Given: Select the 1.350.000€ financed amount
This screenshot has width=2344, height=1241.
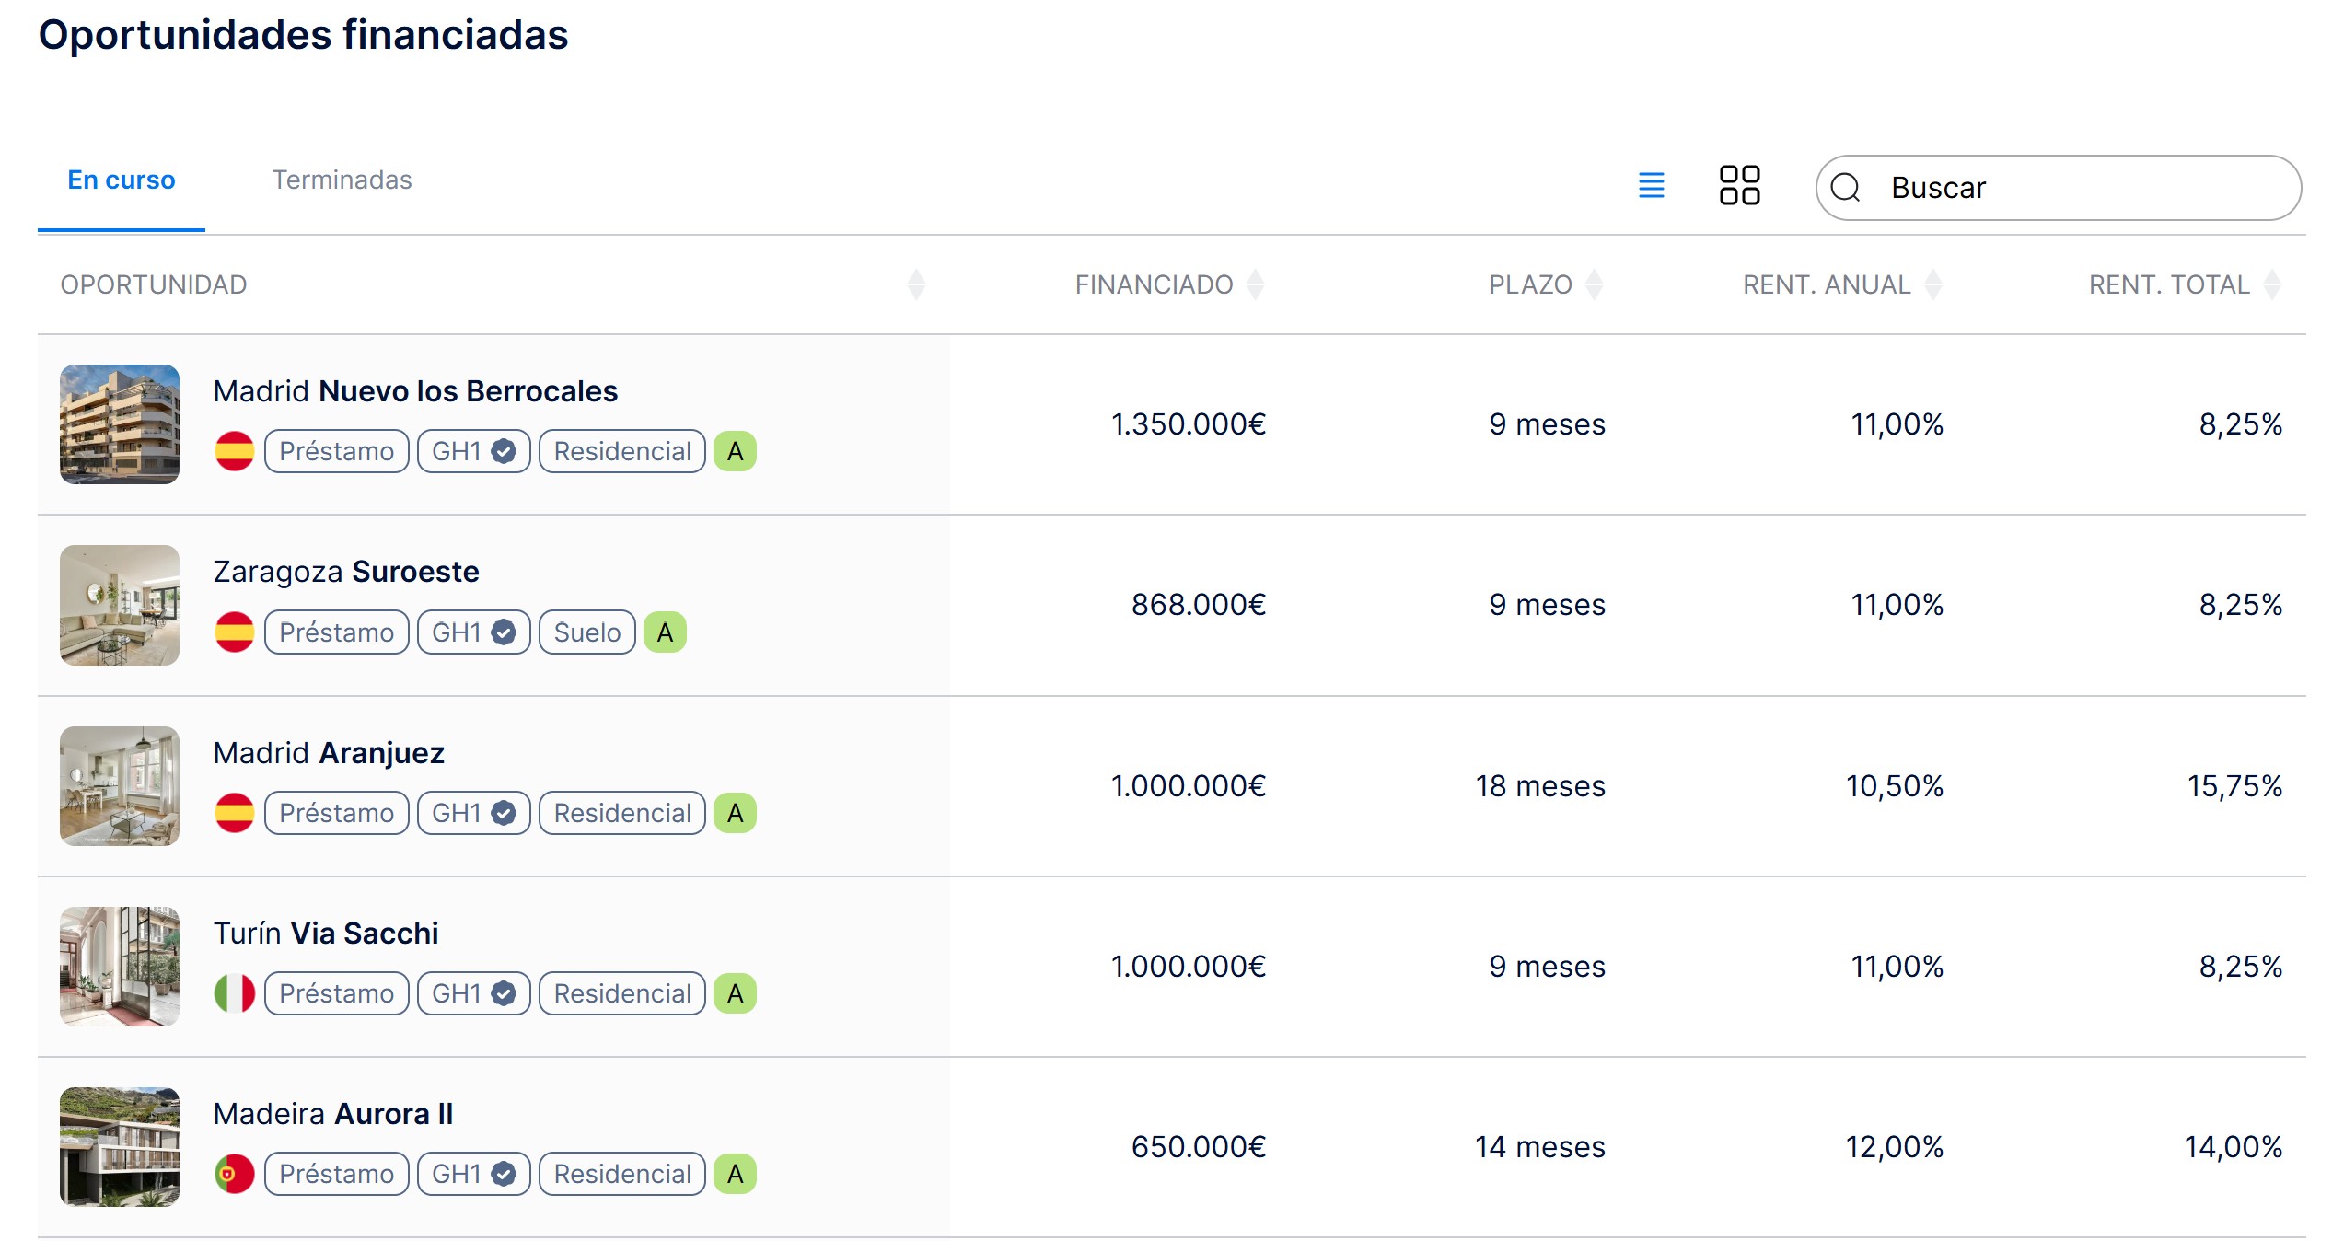Looking at the screenshot, I should tap(1189, 424).
